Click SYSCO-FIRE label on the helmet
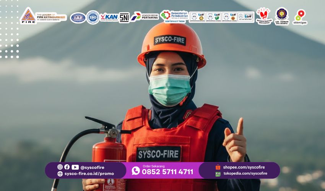325x191 pixels. pyautogui.click(x=170, y=40)
